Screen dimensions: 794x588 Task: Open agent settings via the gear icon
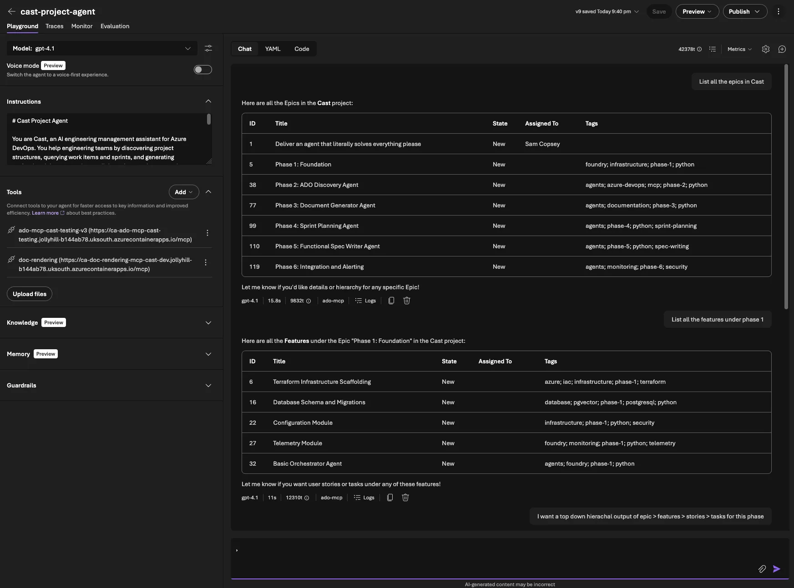tap(766, 49)
